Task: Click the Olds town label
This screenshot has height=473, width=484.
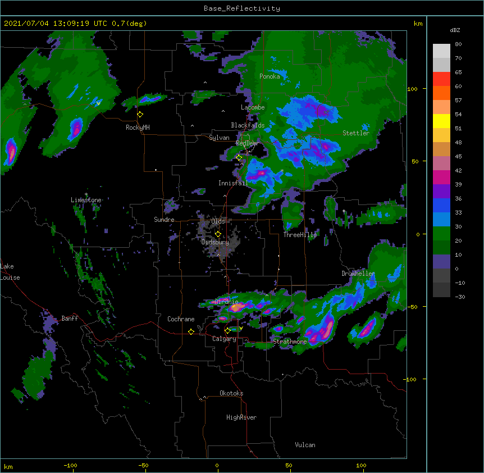Action: click(x=218, y=221)
